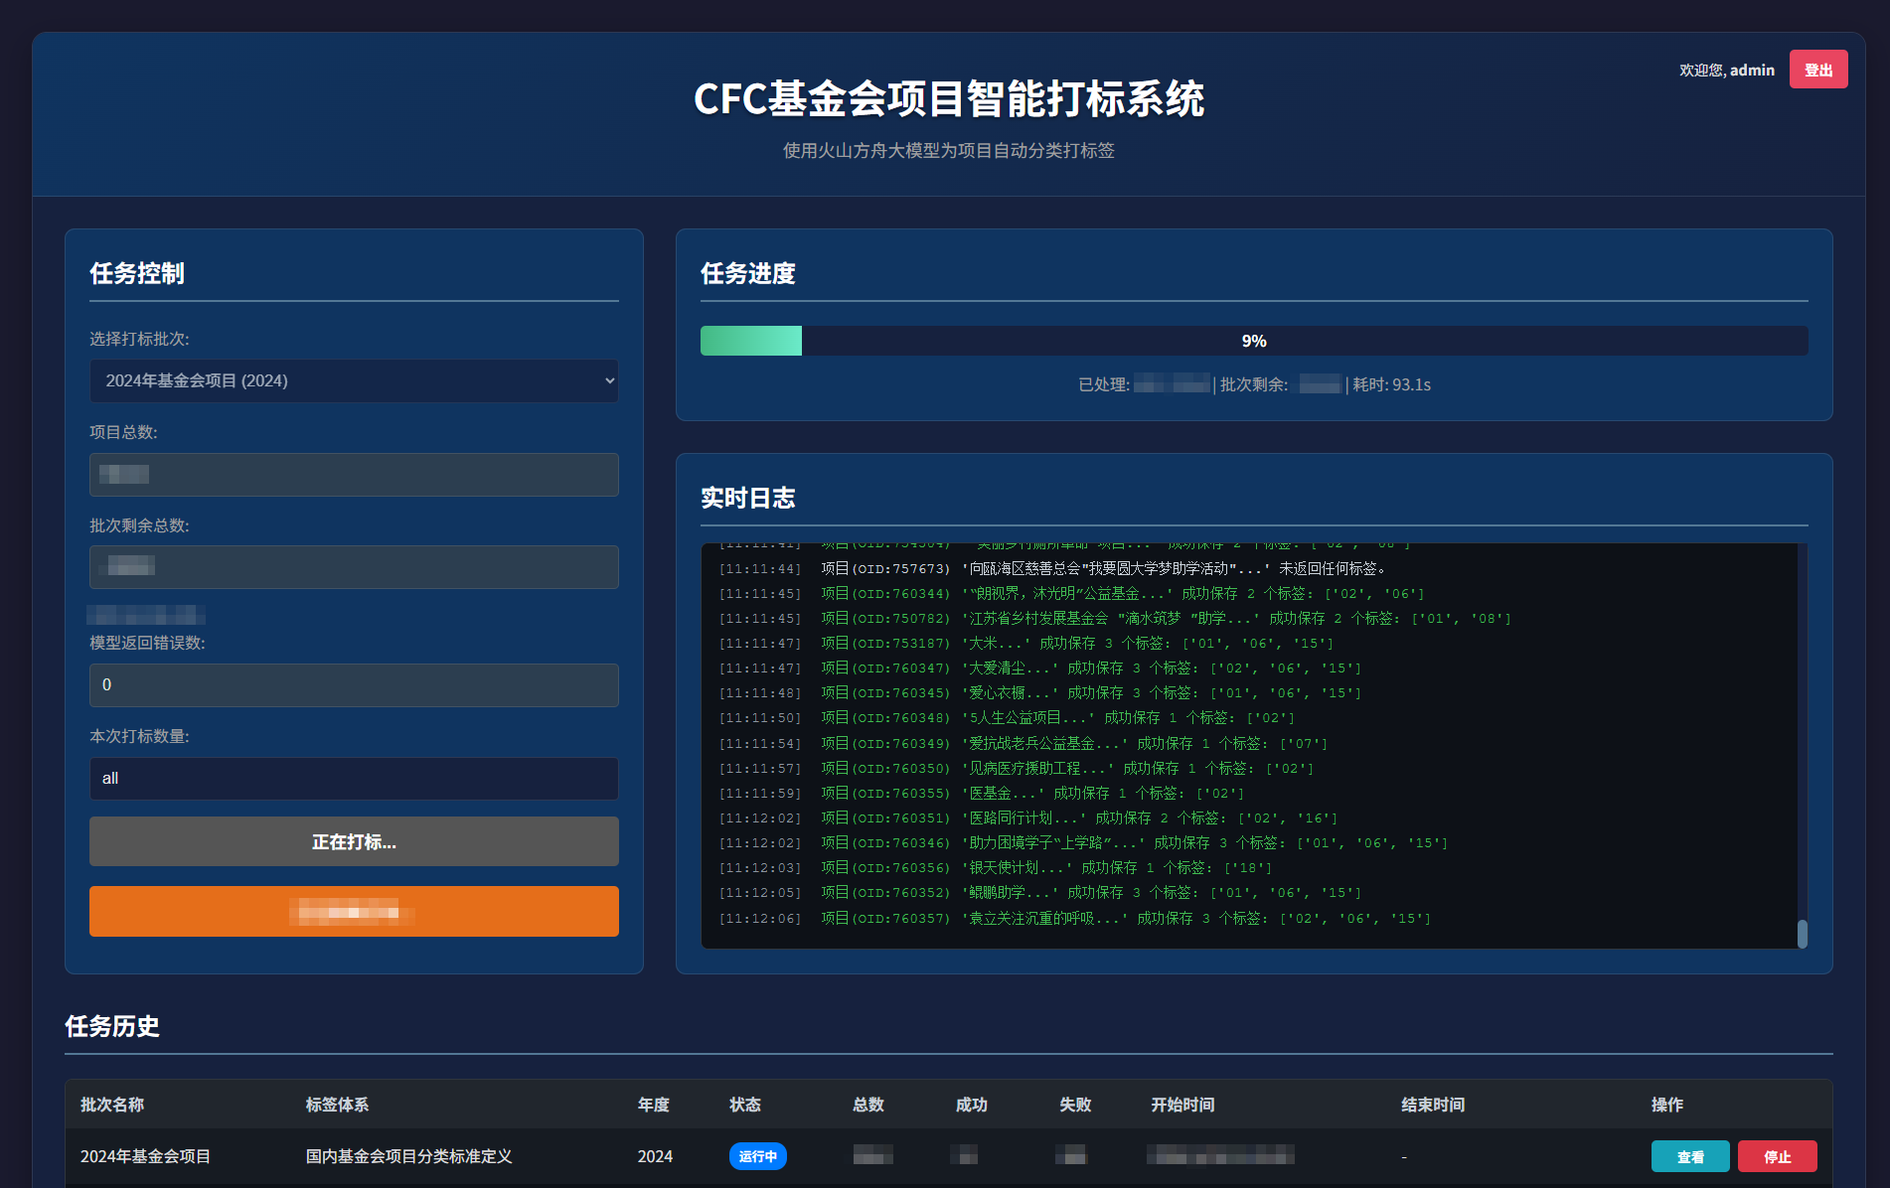Select the 模型返回错误数 field showing 0
This screenshot has width=1890, height=1188.
click(x=354, y=685)
